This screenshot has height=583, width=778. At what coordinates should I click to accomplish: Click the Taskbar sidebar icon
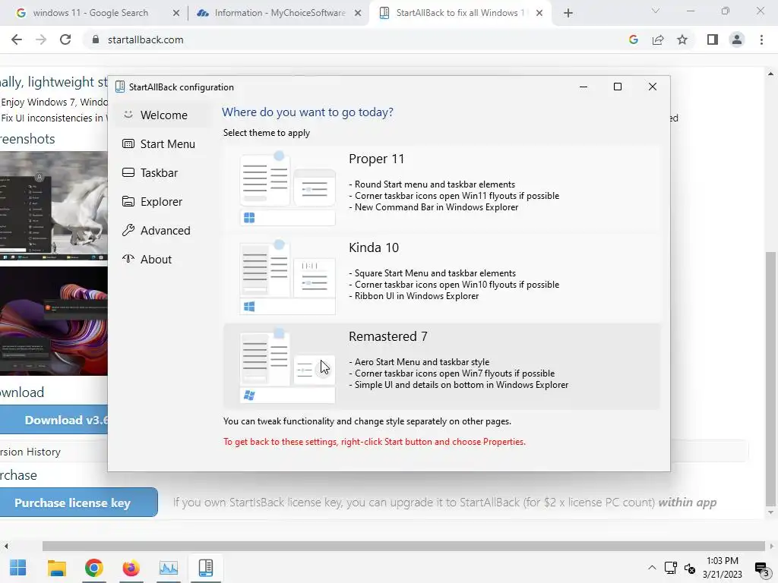(128, 172)
